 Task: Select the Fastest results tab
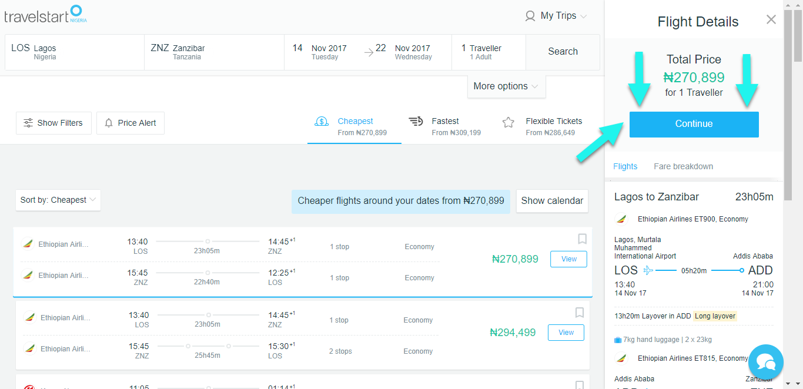coord(448,126)
